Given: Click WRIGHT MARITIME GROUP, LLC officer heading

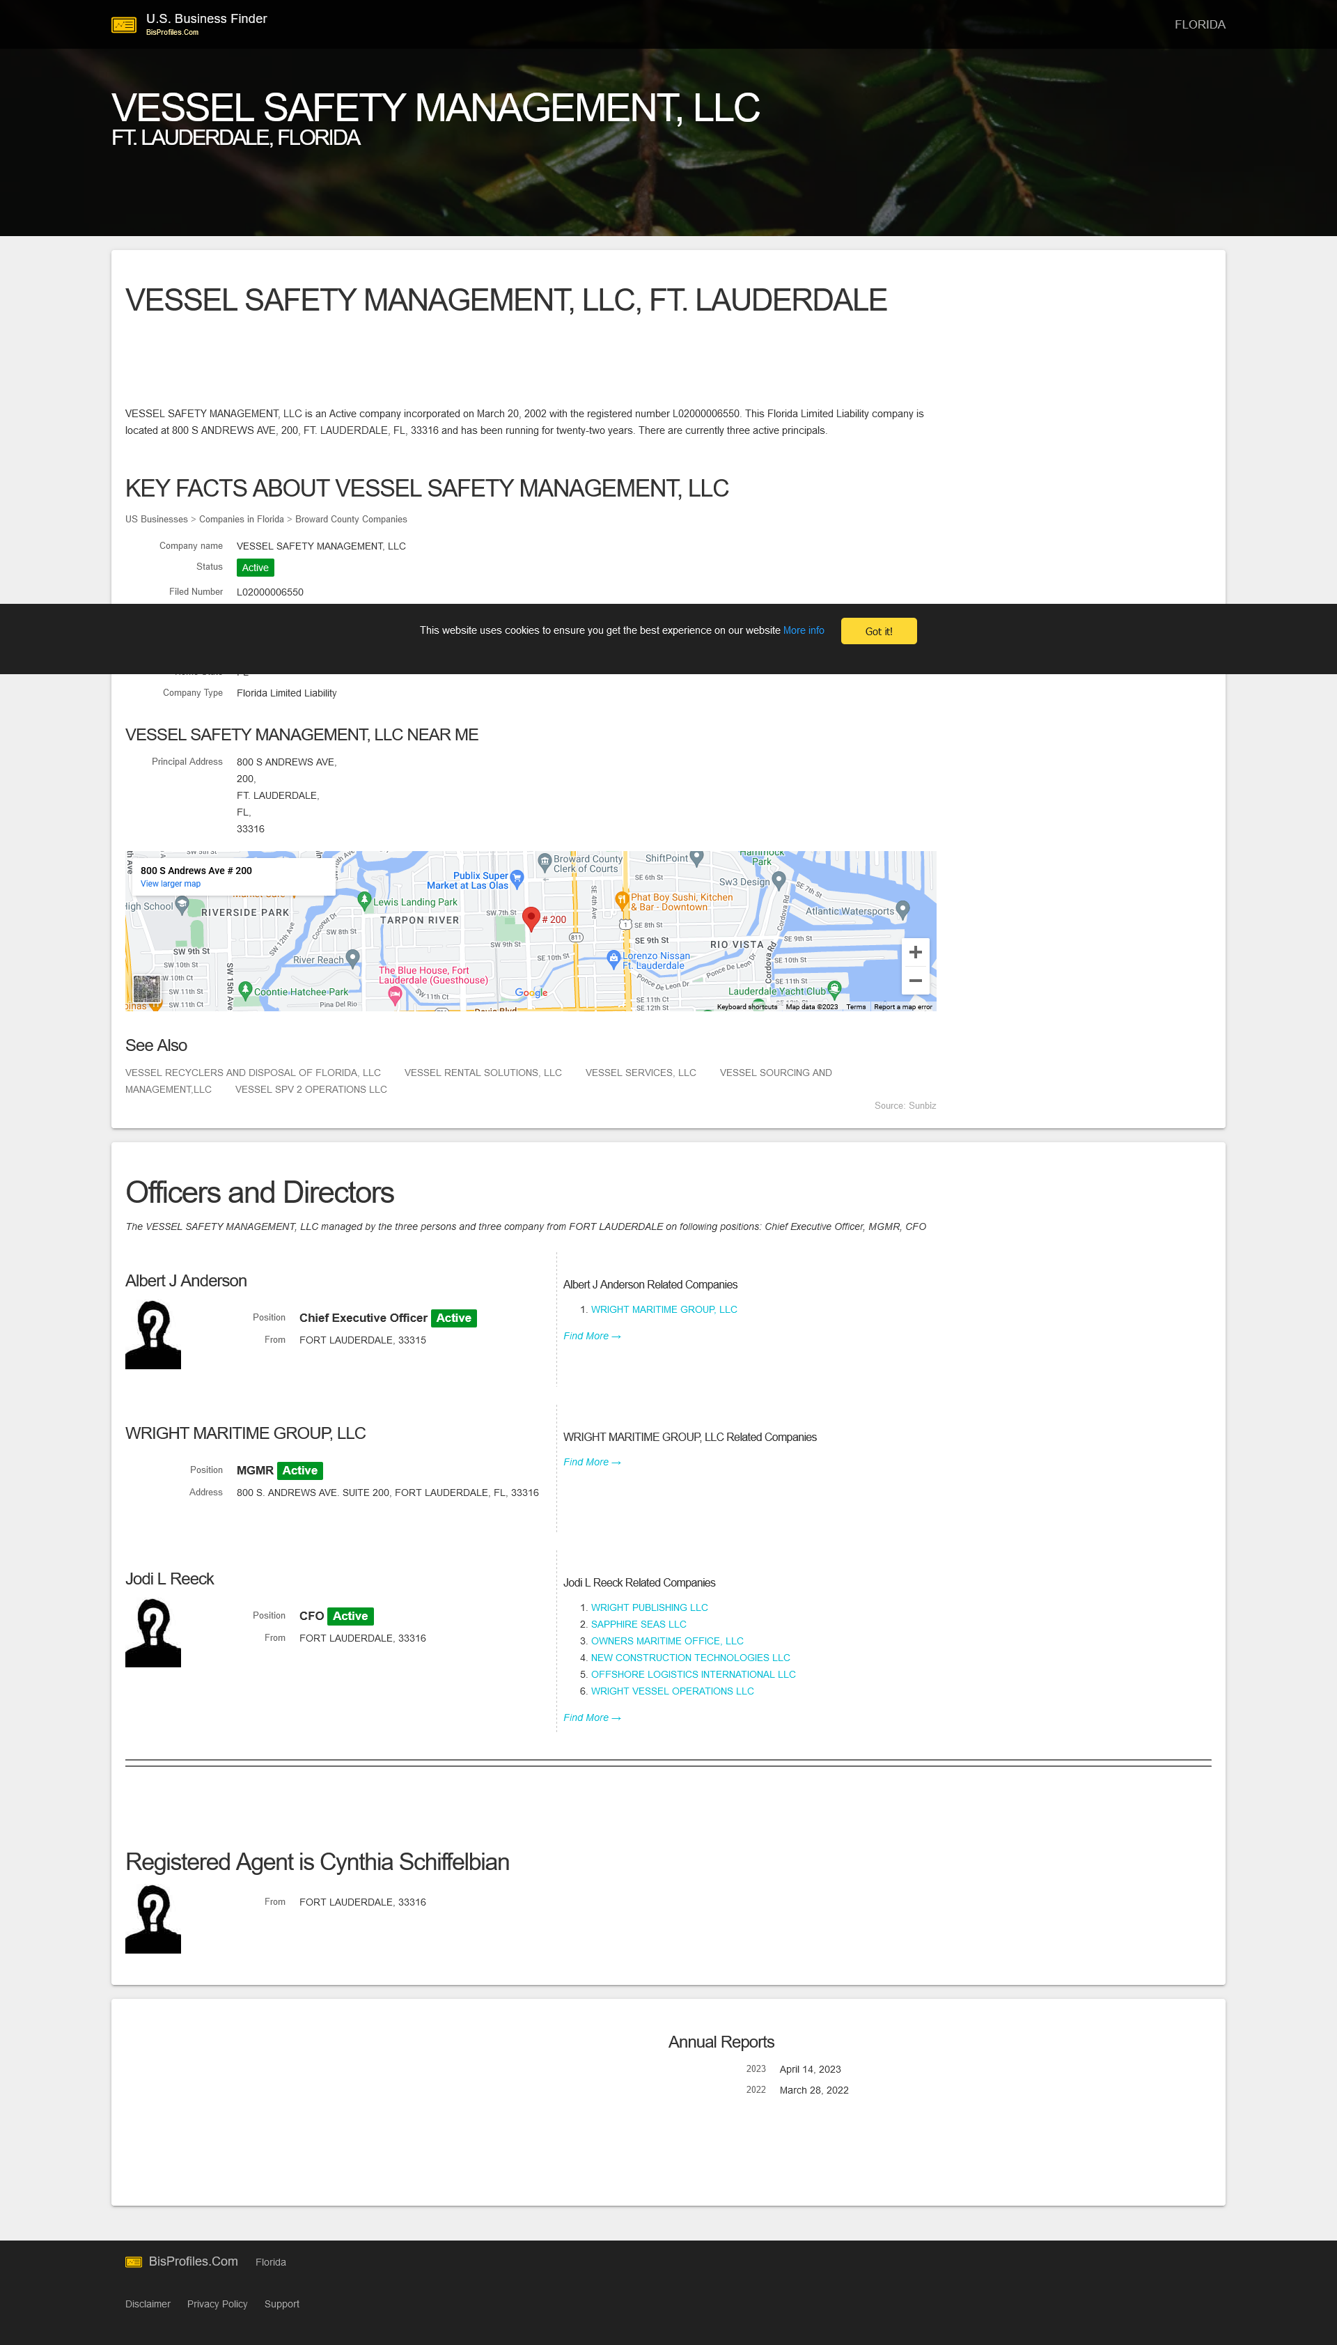Looking at the screenshot, I should click(x=245, y=1433).
